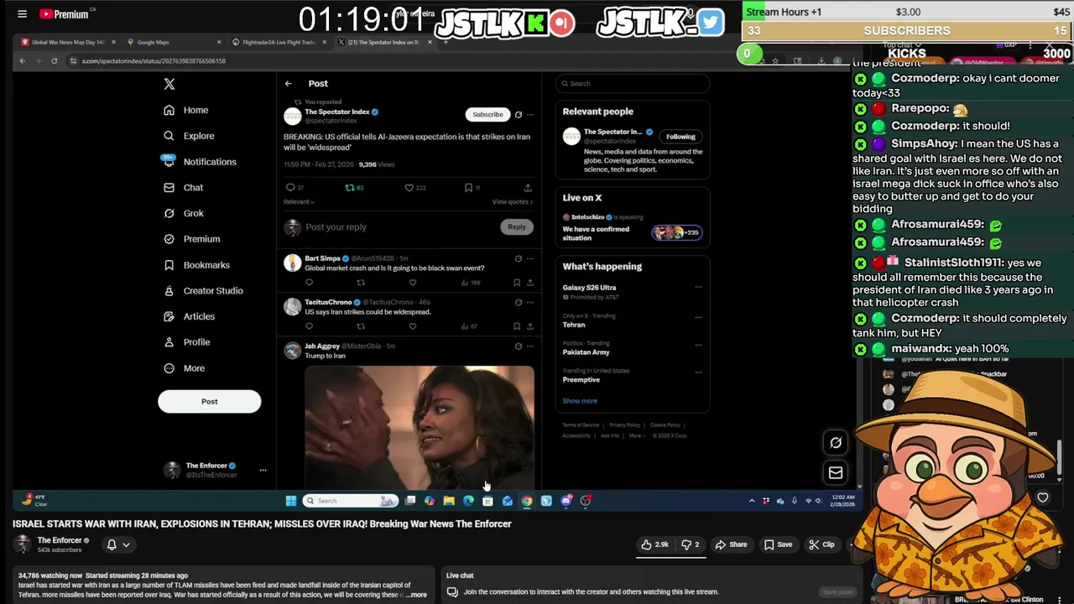Open the Terms of Service footer link

581,425
